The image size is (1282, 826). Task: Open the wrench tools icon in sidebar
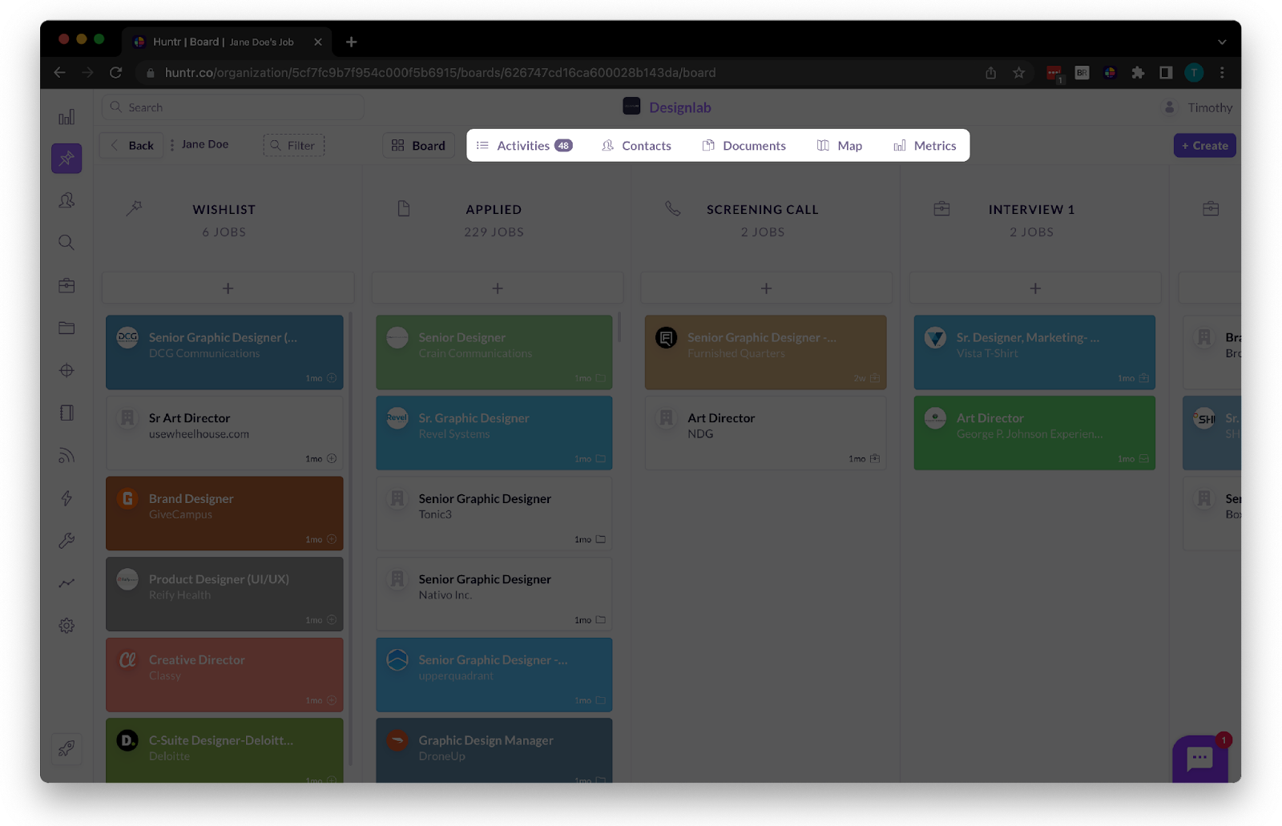(x=67, y=541)
